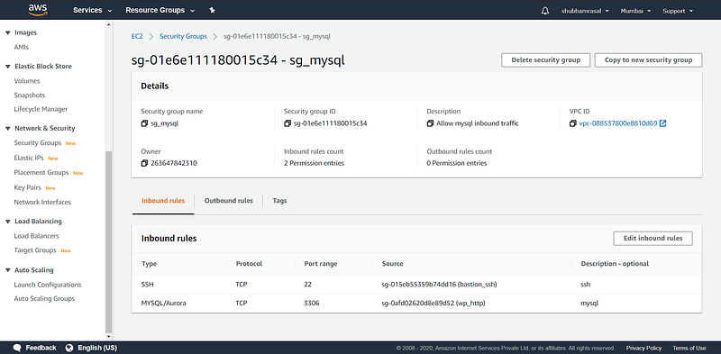Image resolution: width=721 pixels, height=354 pixels.
Task: Open Lifecycle Manager in sidebar
Action: click(41, 109)
